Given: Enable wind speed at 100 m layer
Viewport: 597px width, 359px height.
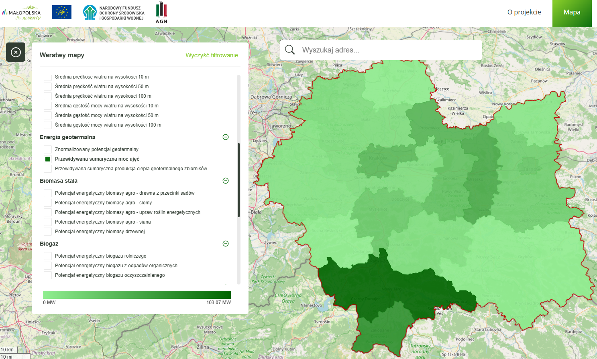Looking at the screenshot, I should pos(48,96).
